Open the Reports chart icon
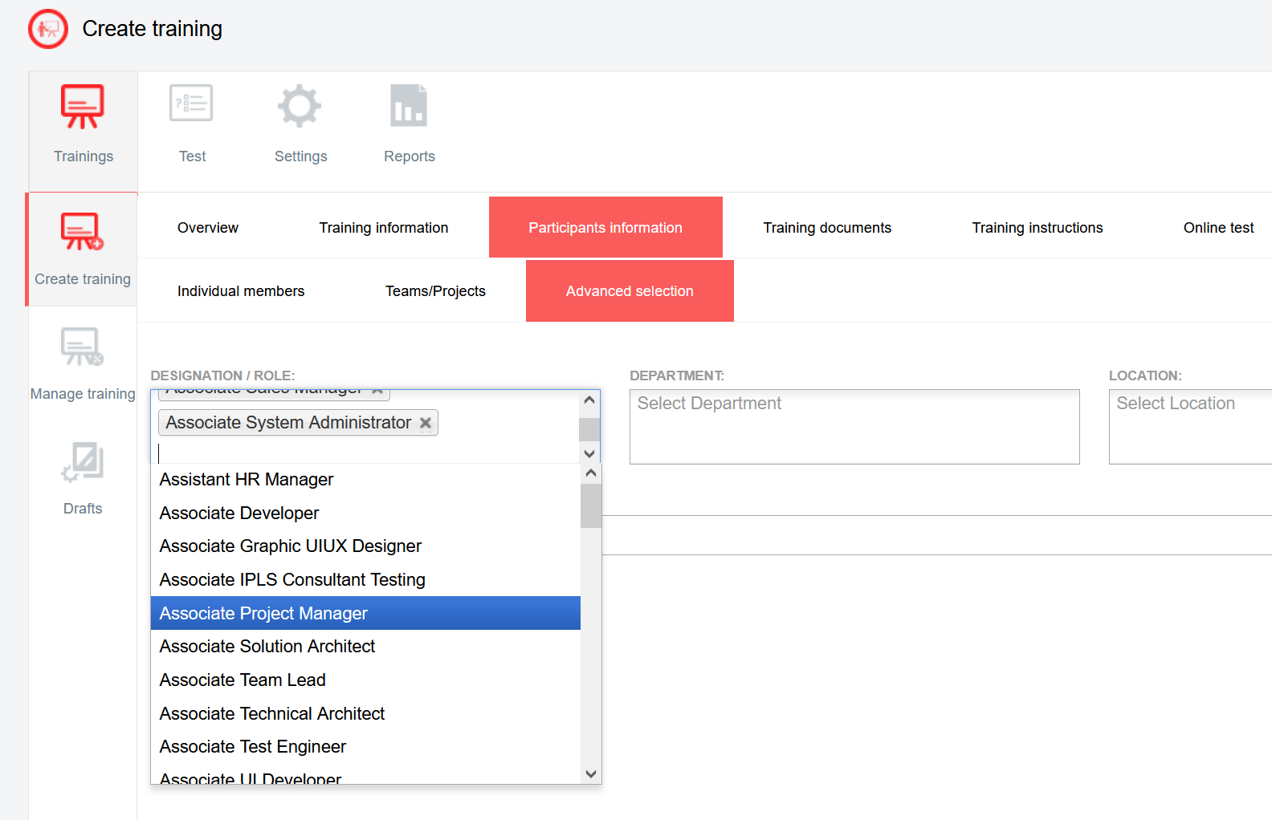Image resolution: width=1272 pixels, height=820 pixels. 409,106
